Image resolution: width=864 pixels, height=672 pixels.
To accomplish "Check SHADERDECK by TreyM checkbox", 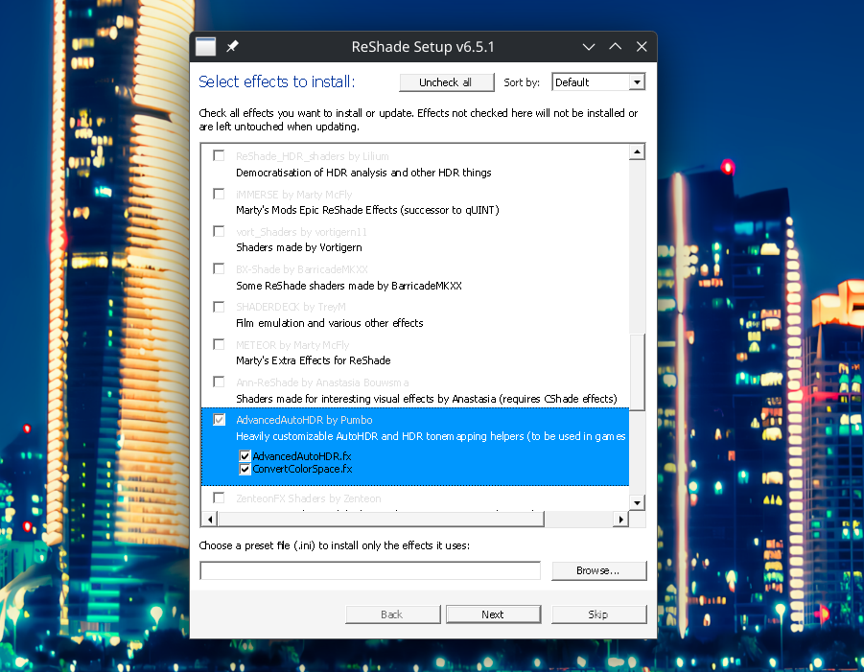I will [x=220, y=307].
